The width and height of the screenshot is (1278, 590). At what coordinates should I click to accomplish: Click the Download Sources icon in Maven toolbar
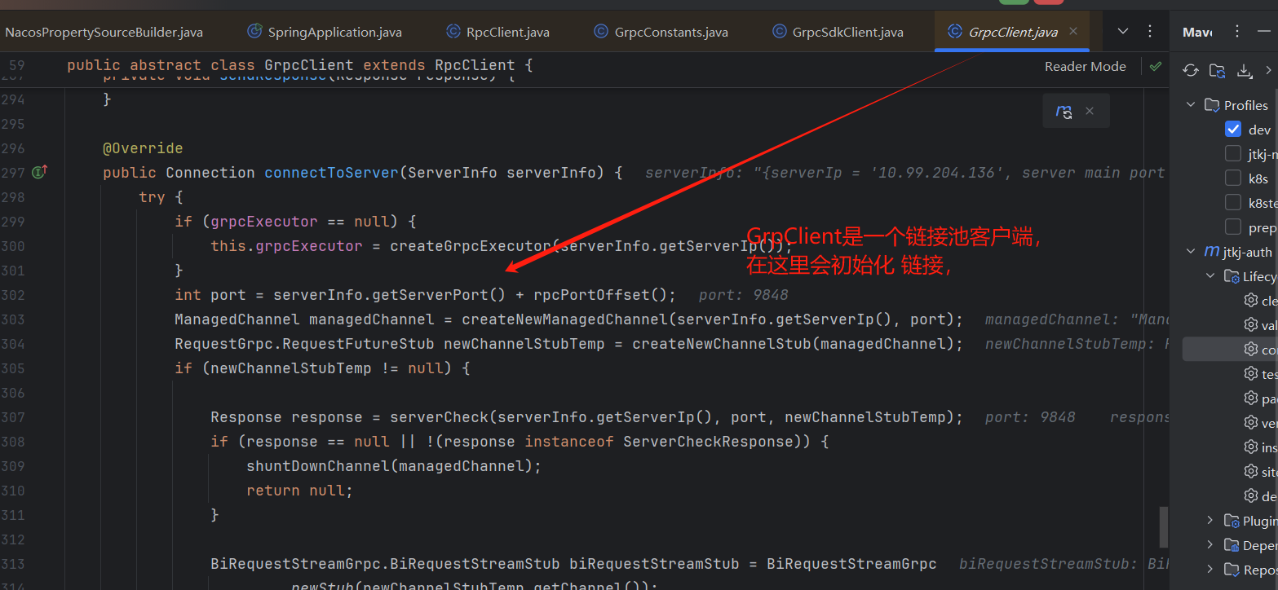click(1245, 71)
